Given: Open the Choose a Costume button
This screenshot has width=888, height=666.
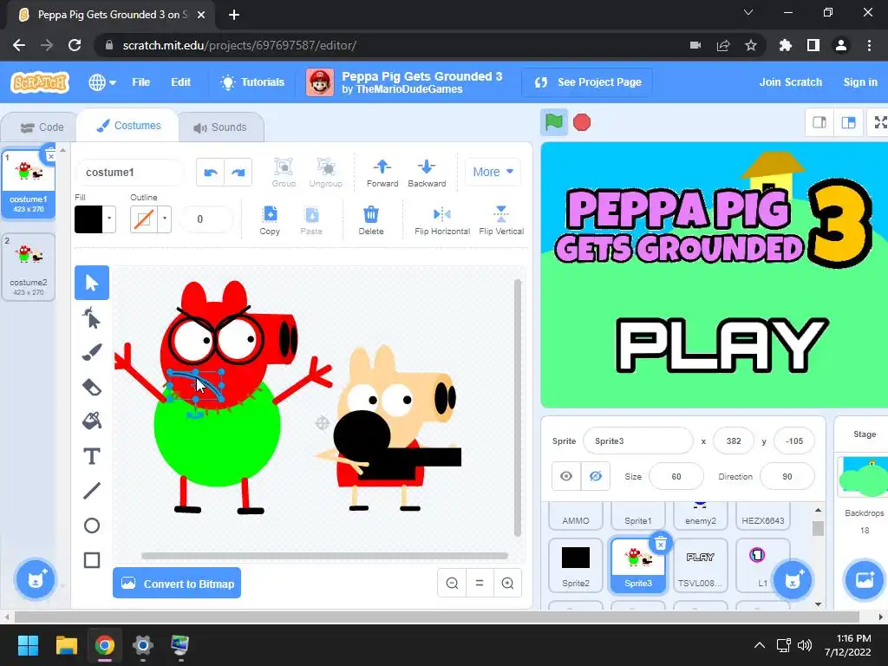Looking at the screenshot, I should [36, 579].
